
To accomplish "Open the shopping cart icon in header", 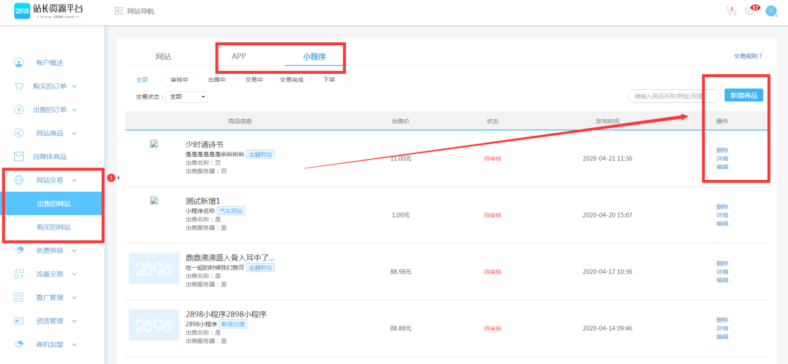I will click(x=731, y=11).
